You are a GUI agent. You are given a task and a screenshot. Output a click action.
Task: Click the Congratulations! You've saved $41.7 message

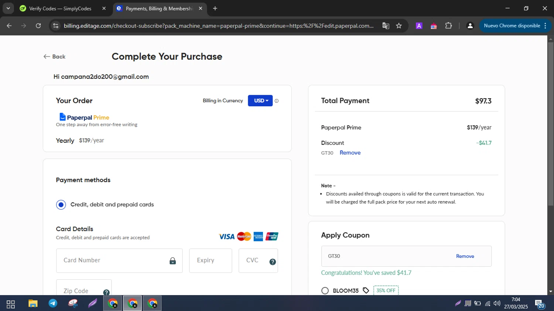pyautogui.click(x=366, y=273)
